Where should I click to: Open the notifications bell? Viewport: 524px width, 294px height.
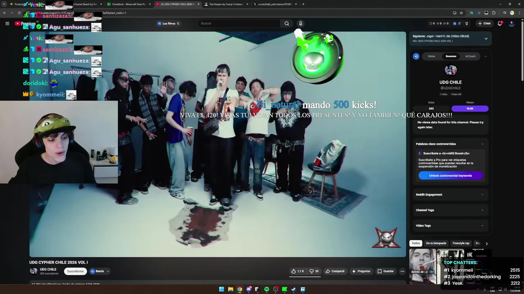coord(499,23)
